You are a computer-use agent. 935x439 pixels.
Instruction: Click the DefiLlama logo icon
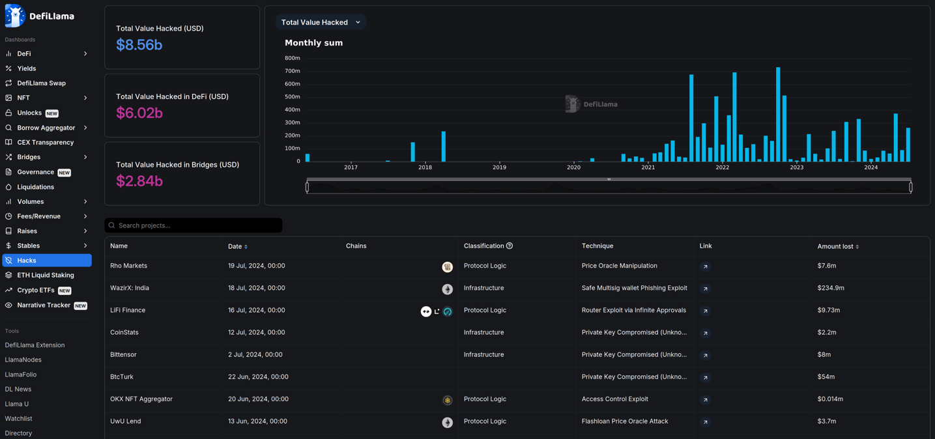tap(15, 16)
